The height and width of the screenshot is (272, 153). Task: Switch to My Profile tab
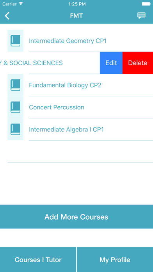115,259
